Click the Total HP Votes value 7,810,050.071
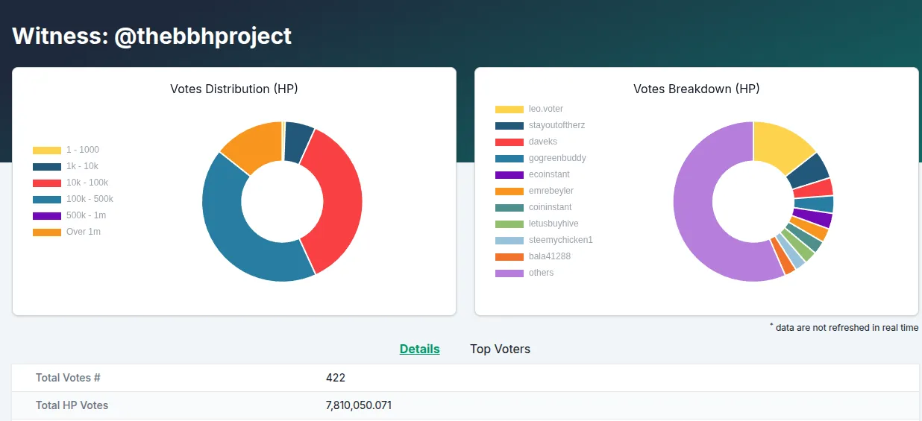The height and width of the screenshot is (421, 922). click(x=359, y=405)
